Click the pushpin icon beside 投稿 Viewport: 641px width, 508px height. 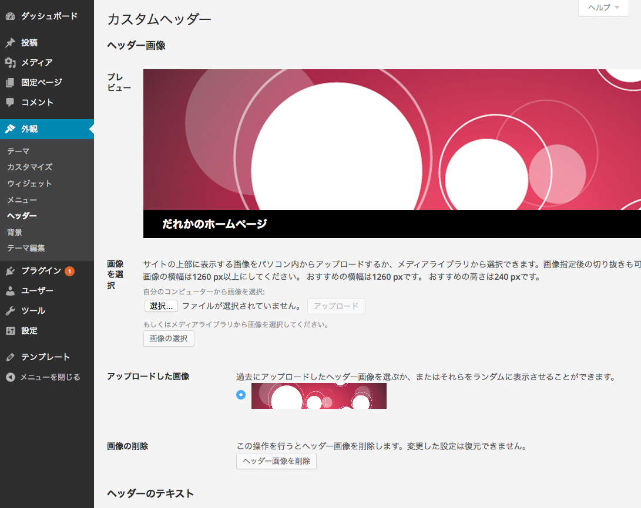[10, 43]
